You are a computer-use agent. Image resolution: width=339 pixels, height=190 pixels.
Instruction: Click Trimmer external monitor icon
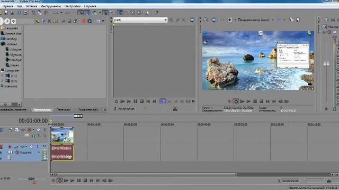(x=192, y=20)
